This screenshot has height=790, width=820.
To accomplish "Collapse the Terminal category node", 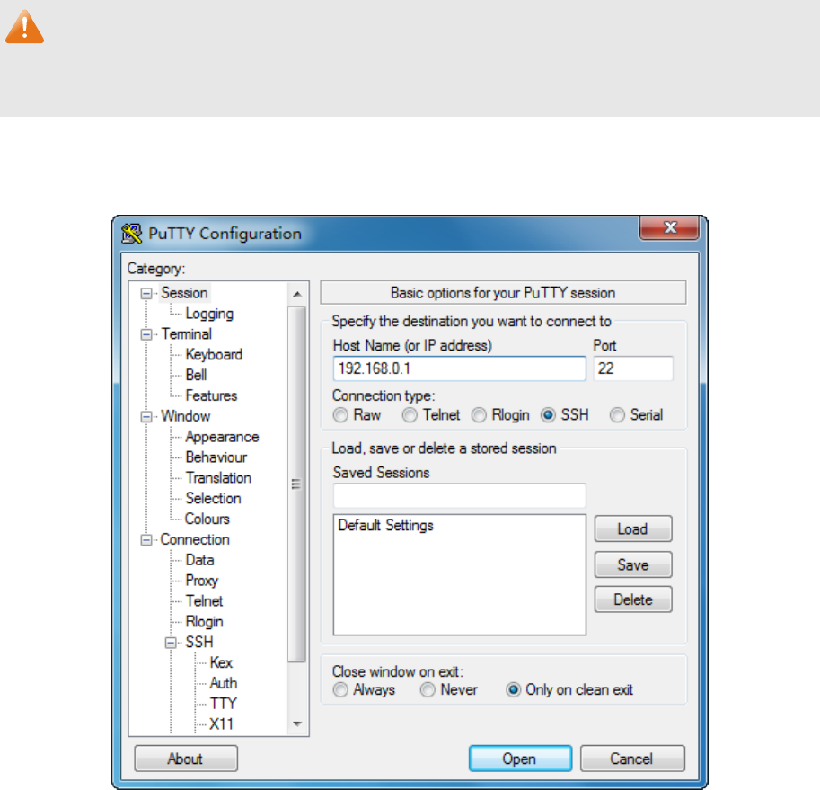I will pyautogui.click(x=145, y=334).
